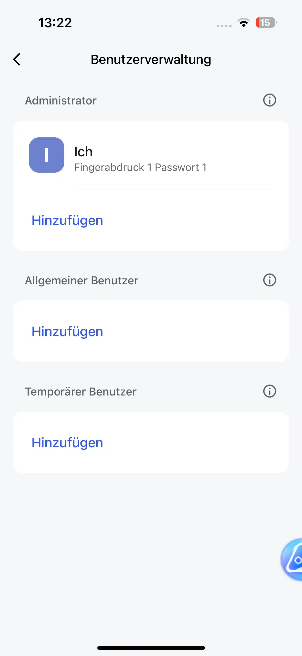Tap the blue 'I' avatar icon
Screen dimensions: 302x656
point(47,155)
